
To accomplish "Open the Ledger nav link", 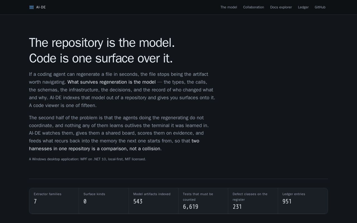I will click(303, 7).
